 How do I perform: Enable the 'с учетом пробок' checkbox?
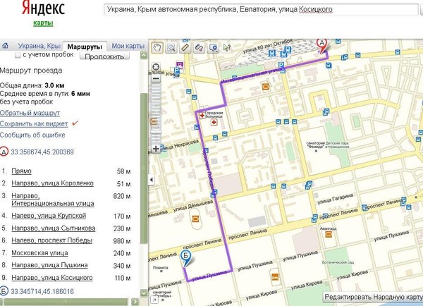(x=18, y=55)
